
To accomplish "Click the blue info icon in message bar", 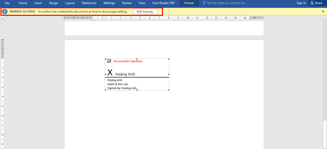I will [x=5, y=11].
